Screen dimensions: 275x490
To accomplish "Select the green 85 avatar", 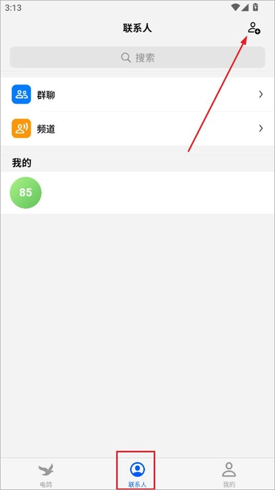I will 26,192.
